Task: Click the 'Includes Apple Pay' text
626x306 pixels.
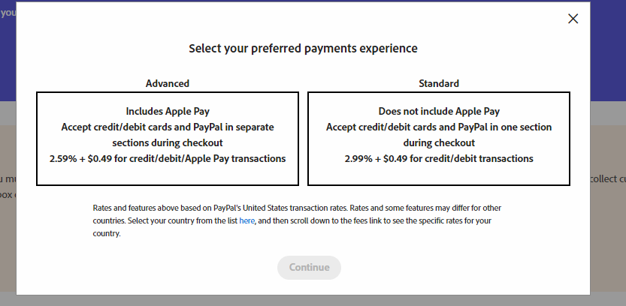Action: (168, 111)
